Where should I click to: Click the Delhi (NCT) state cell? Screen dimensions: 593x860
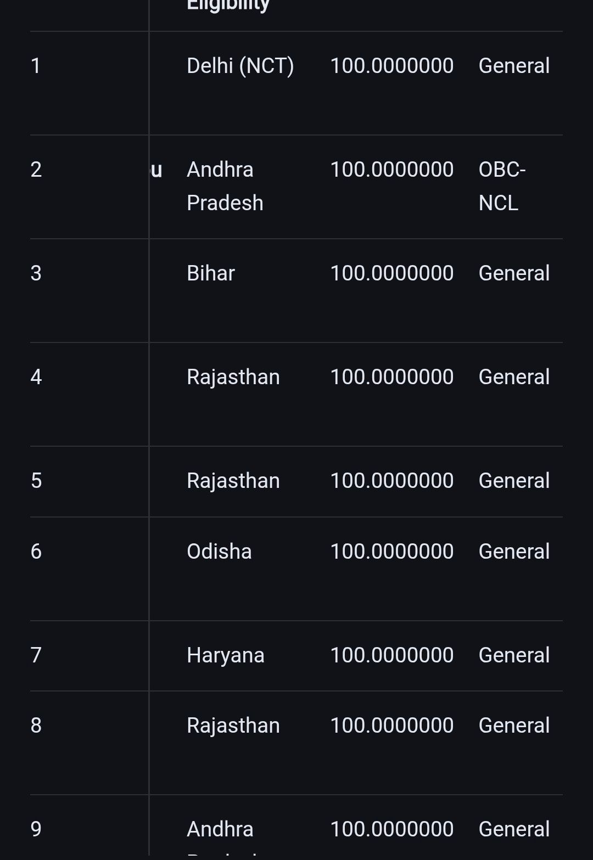pyautogui.click(x=240, y=66)
